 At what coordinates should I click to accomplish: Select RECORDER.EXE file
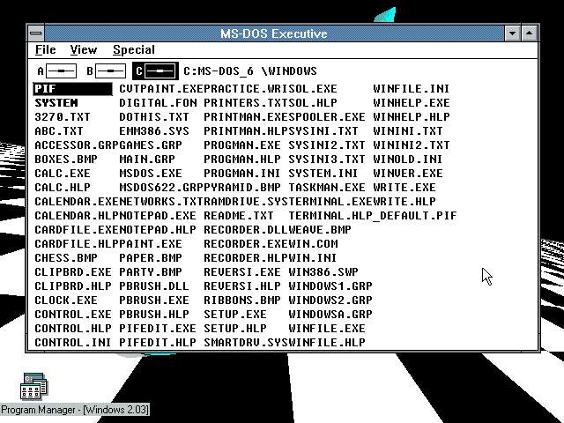246,244
